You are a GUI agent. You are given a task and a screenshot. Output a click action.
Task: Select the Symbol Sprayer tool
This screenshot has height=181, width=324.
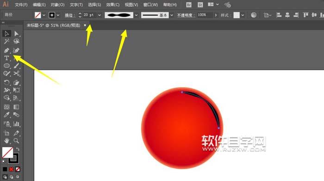click(6, 124)
